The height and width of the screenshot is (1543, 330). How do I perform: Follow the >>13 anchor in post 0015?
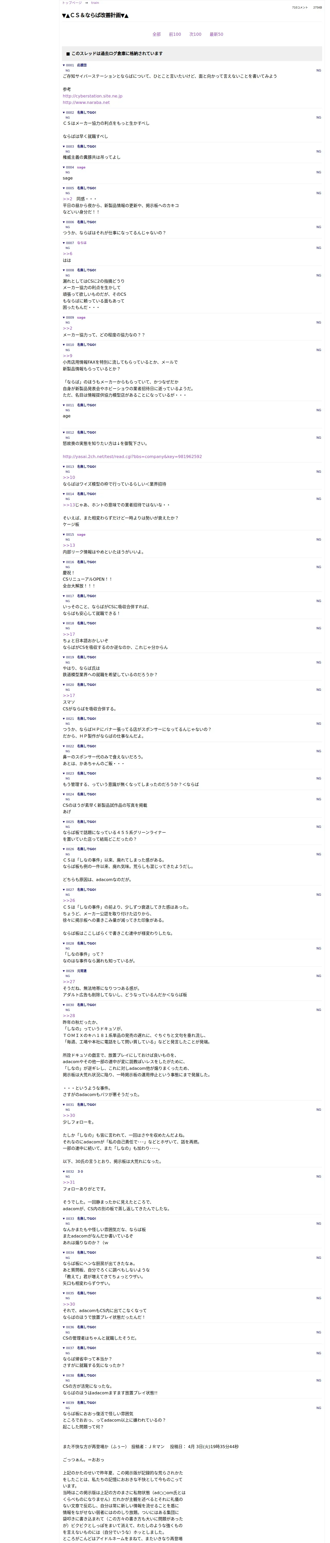(69, 546)
